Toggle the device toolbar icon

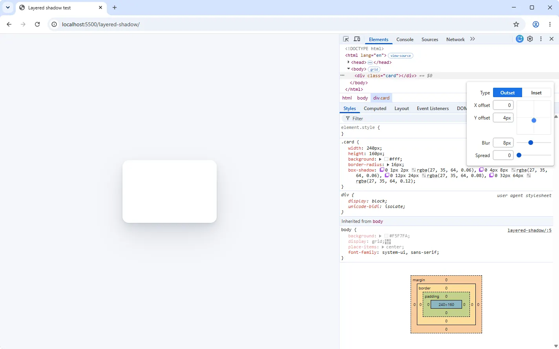point(357,39)
